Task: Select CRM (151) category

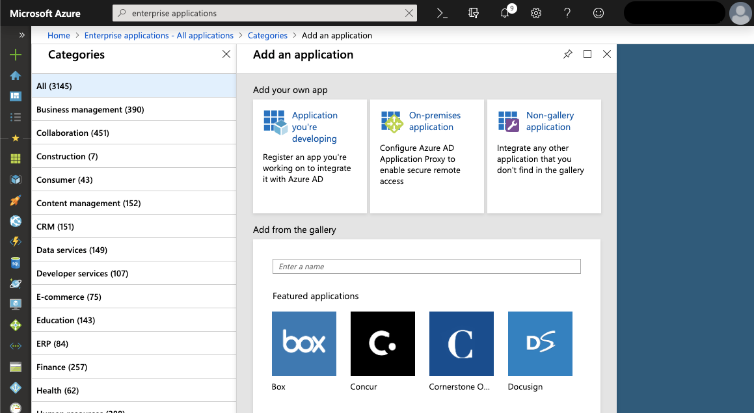Action: [133, 226]
